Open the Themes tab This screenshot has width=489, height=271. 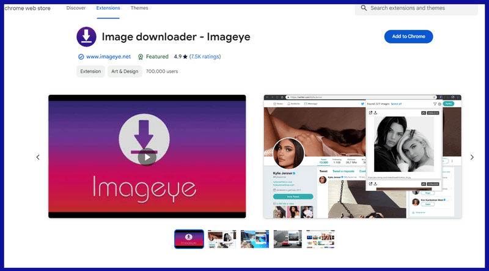coord(139,8)
